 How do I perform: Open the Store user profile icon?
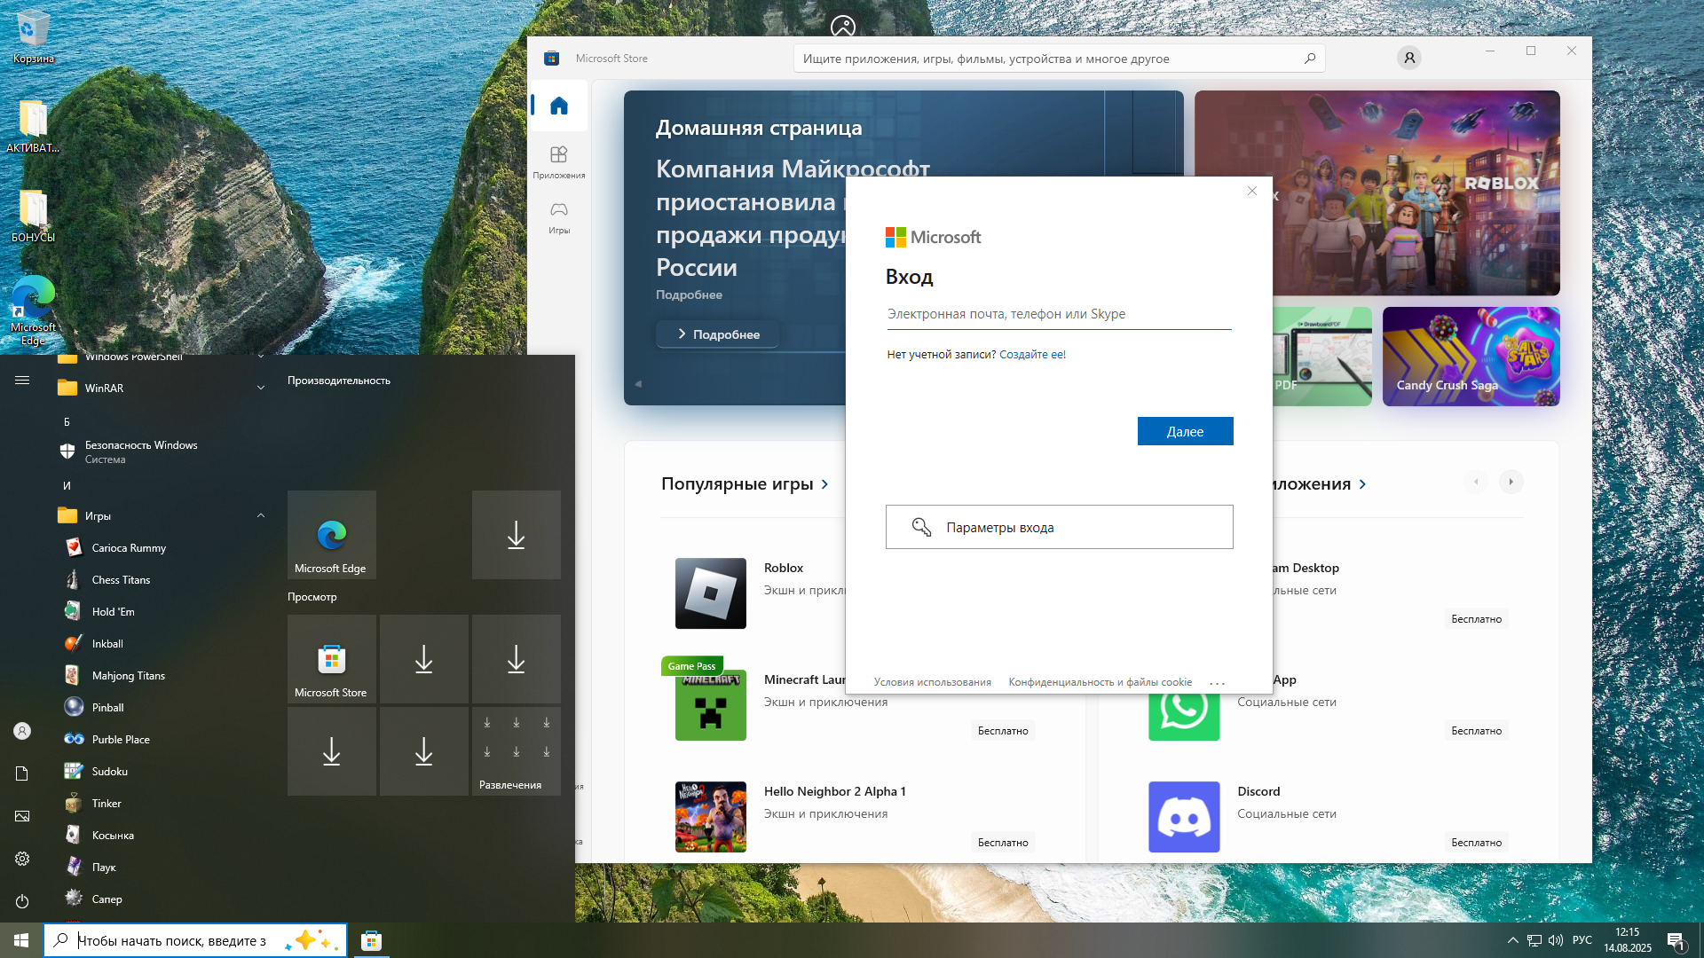1408,59
